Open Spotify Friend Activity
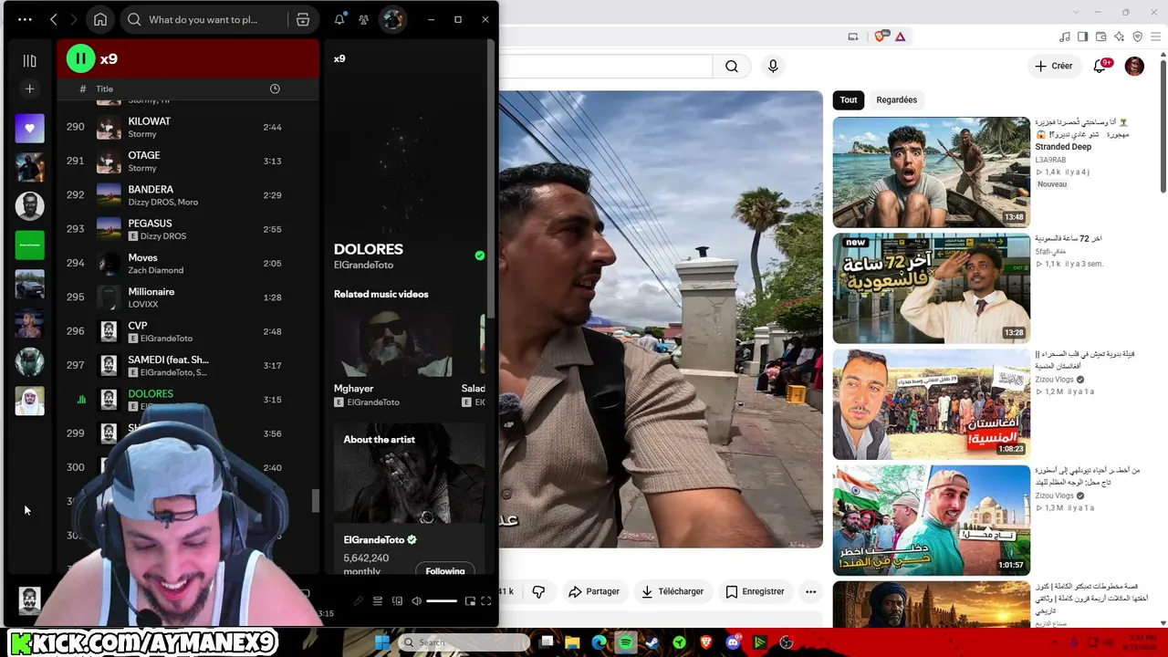This screenshot has height=657, width=1168. click(x=364, y=19)
